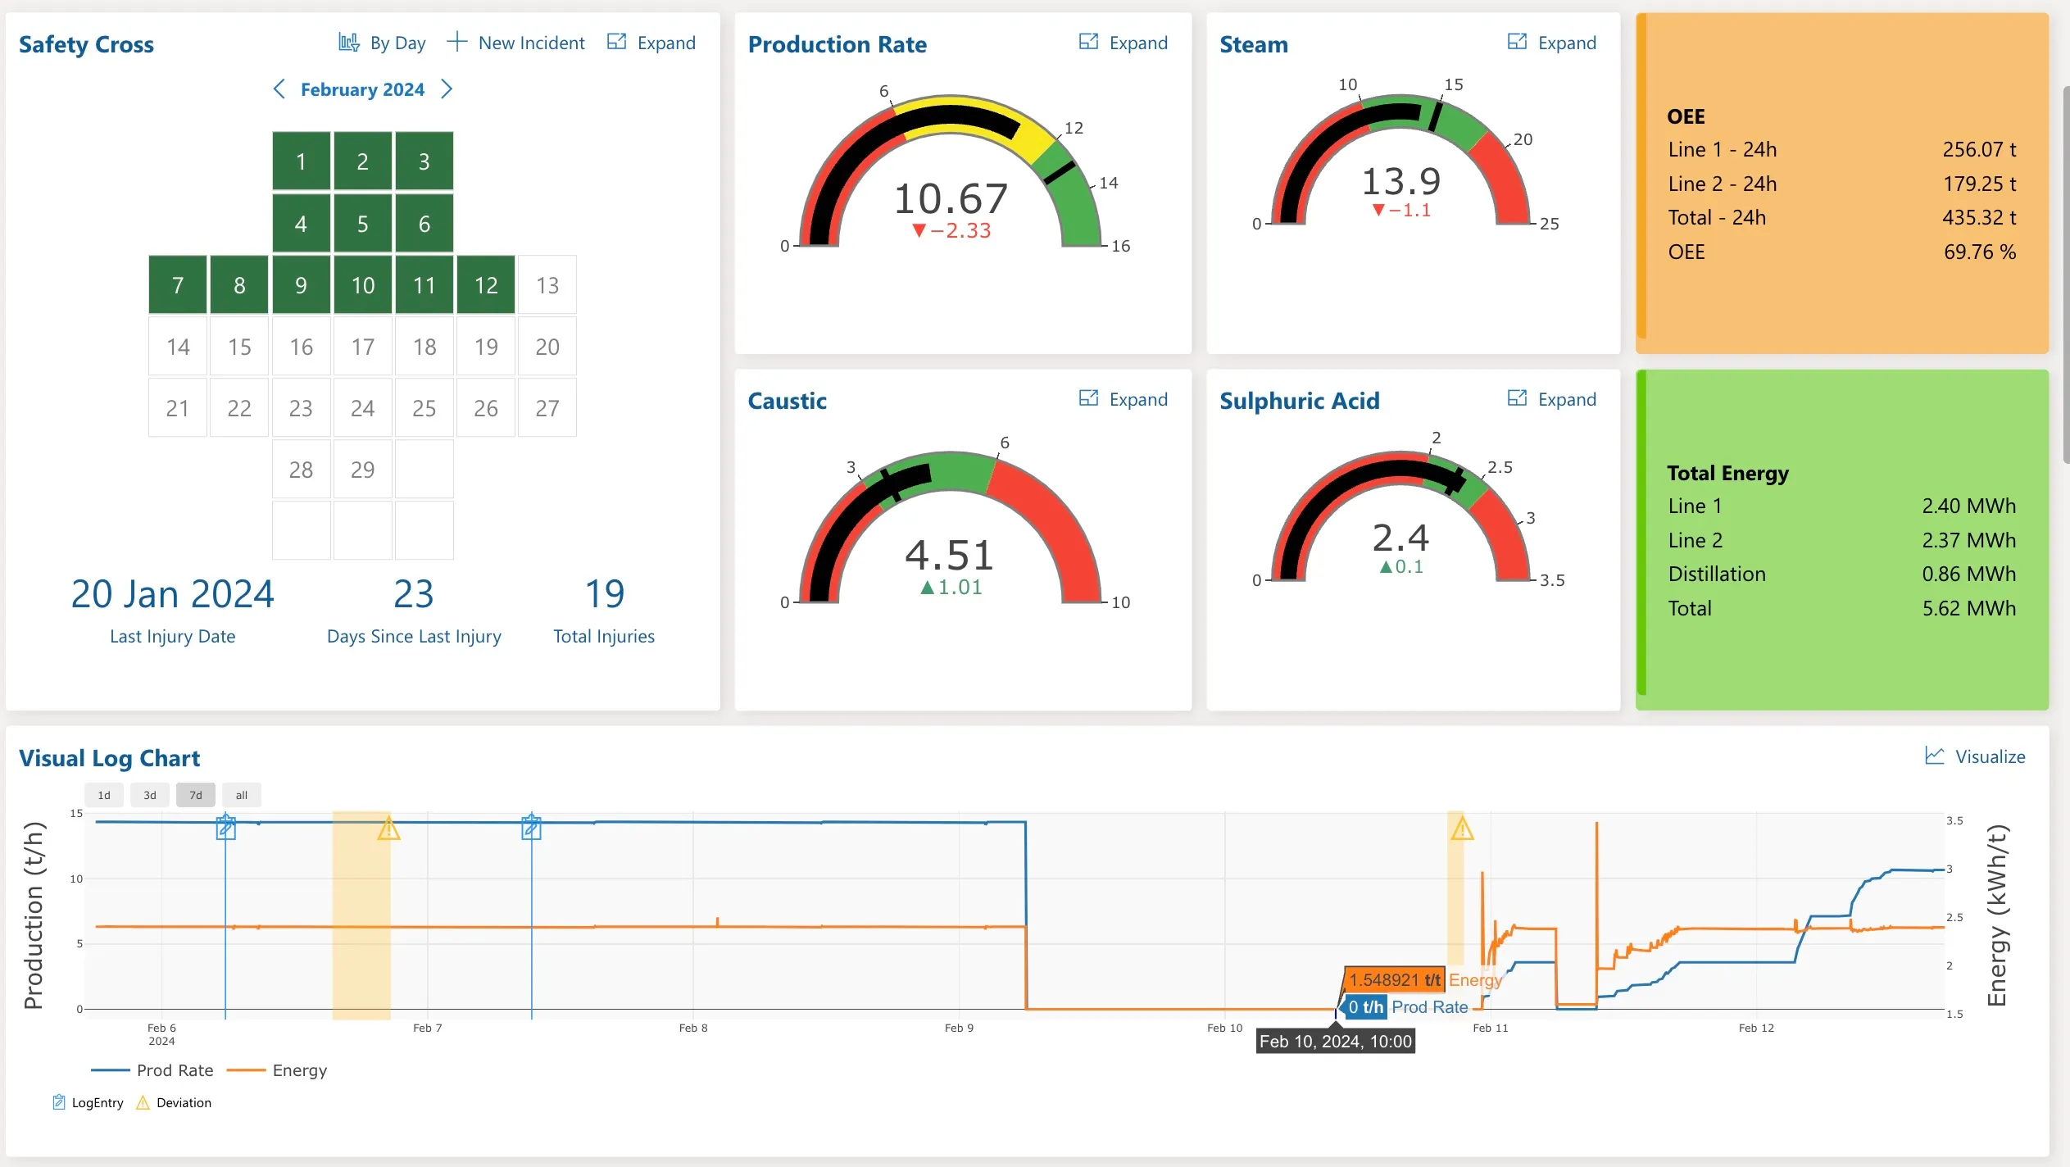
Task: Expand the Production Rate gauge panel
Action: click(x=1123, y=43)
